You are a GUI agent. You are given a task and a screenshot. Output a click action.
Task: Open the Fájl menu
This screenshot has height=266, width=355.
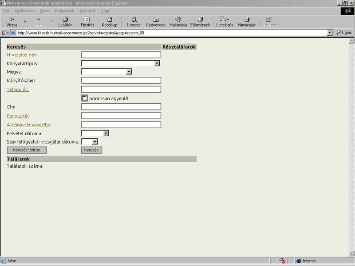[6, 11]
